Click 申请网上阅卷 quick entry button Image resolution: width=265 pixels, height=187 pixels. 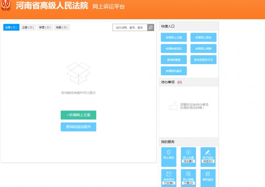point(203,49)
